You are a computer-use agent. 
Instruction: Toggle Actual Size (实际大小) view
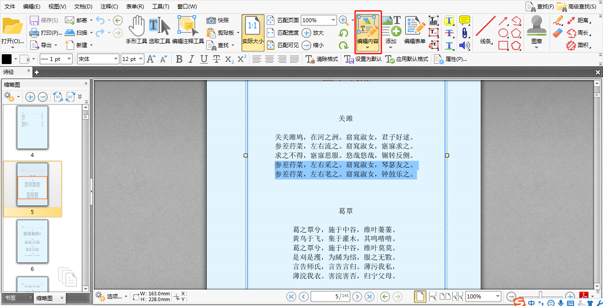coord(253,32)
